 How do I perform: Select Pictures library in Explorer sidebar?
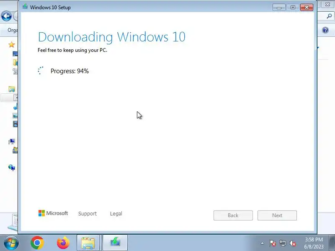(x=15, y=115)
